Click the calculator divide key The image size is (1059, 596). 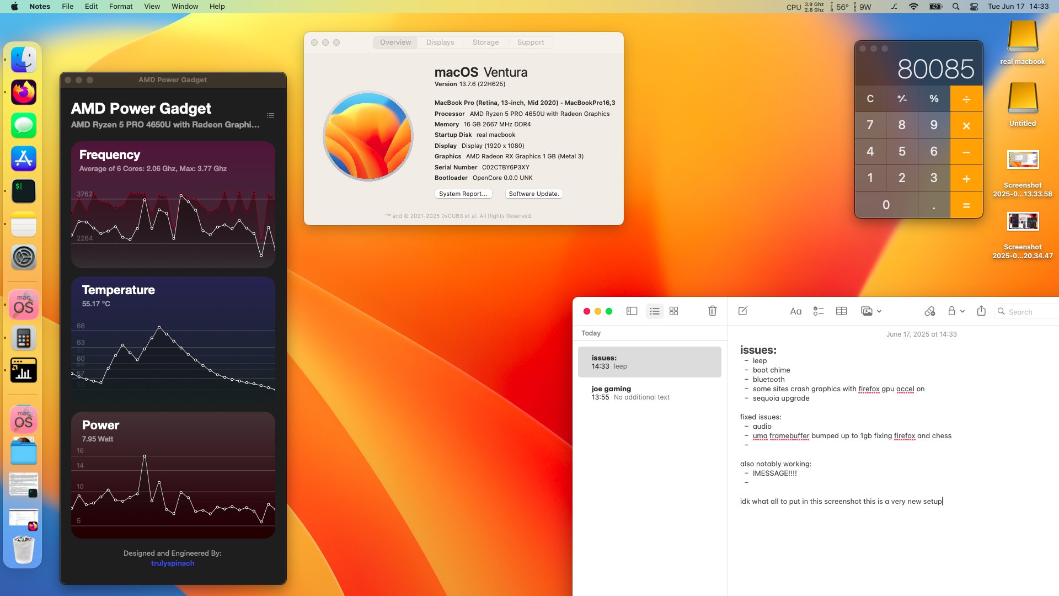pyautogui.click(x=966, y=99)
